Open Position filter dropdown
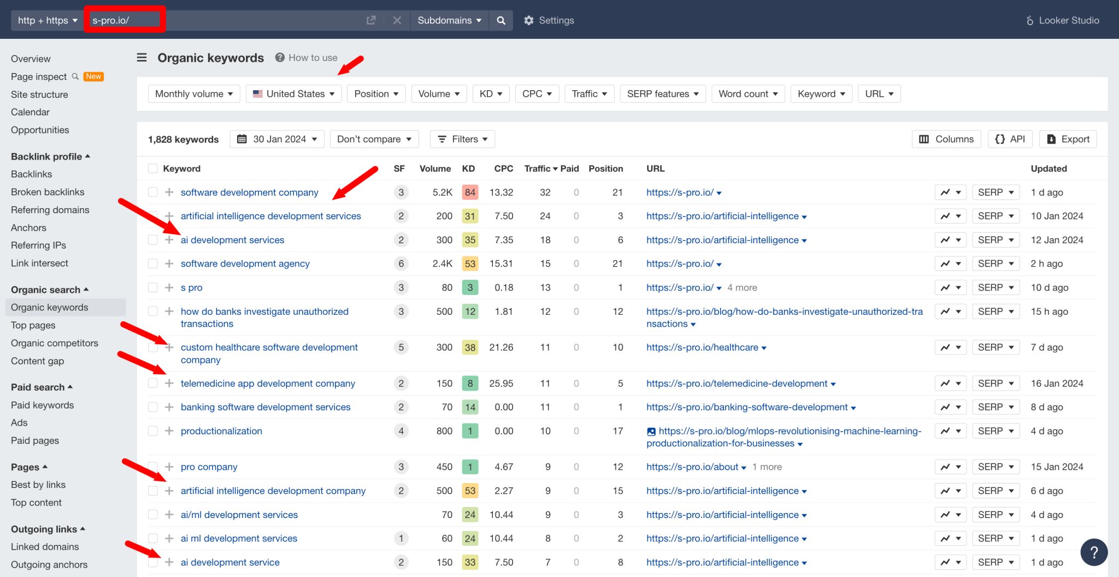This screenshot has width=1119, height=577. [376, 93]
